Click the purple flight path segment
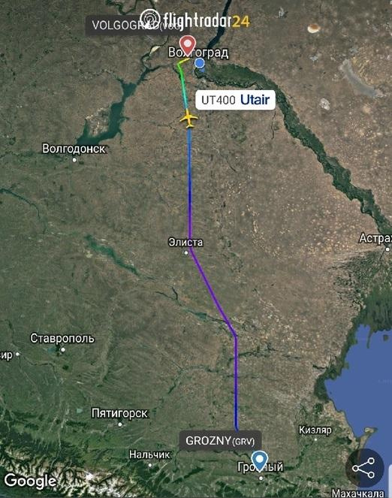The height and width of the screenshot is (498, 392). click(212, 291)
